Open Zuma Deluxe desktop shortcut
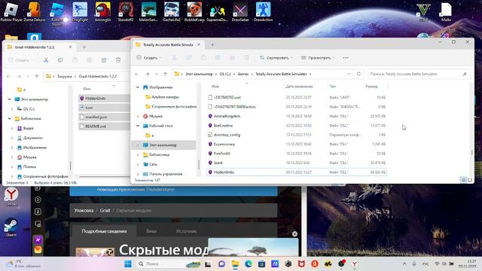Viewport: 482px width, 271px height. [x=35, y=12]
